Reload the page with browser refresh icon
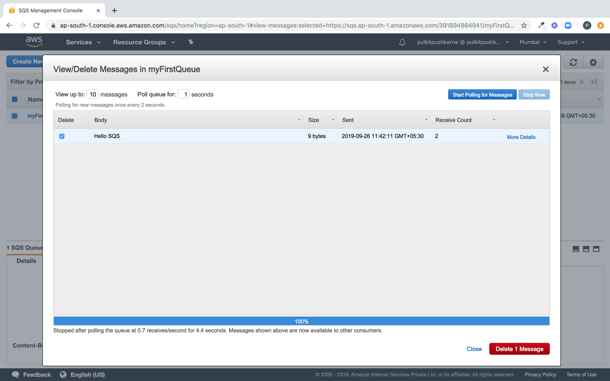Image resolution: width=610 pixels, height=381 pixels. coord(36,25)
